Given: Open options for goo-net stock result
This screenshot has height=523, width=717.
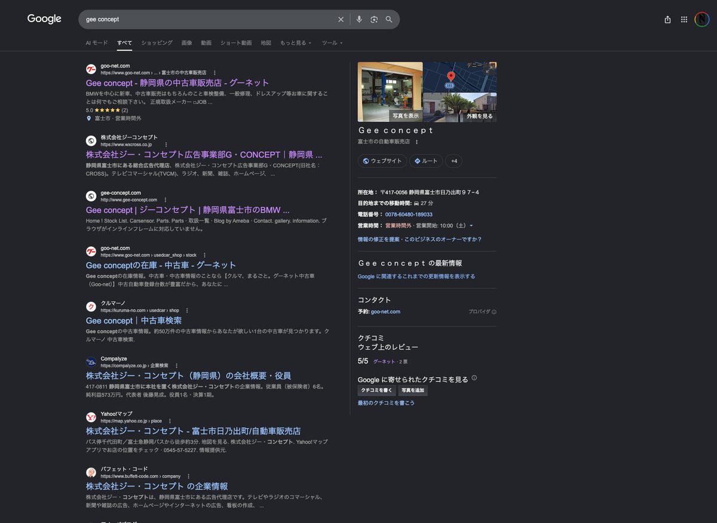Looking at the screenshot, I should click(x=204, y=255).
